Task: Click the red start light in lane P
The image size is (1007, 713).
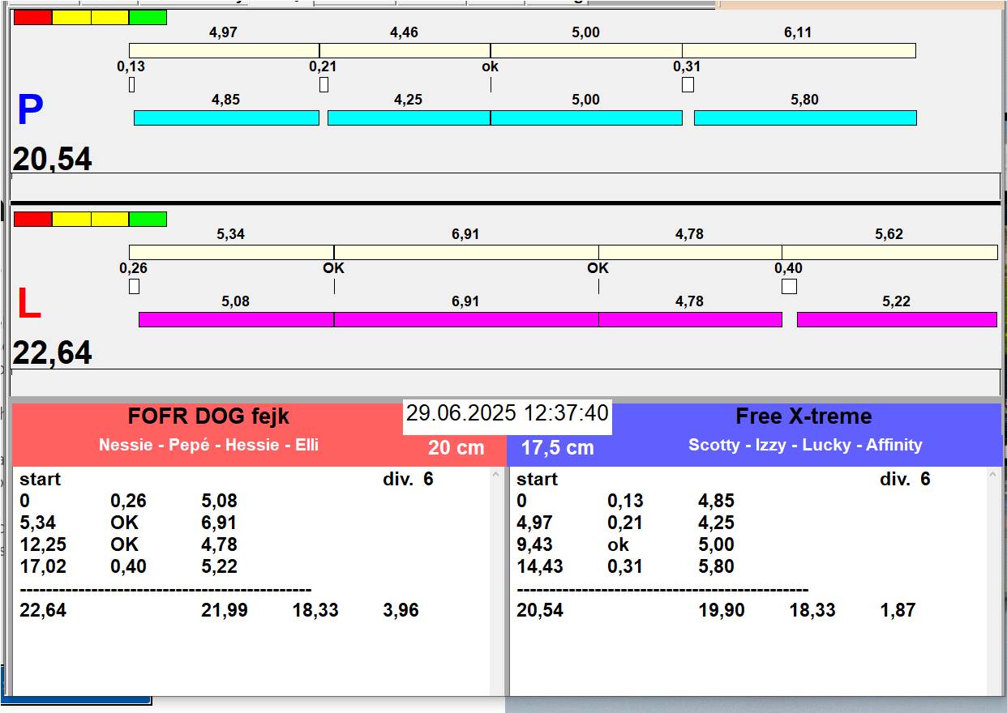Action: 32,17
